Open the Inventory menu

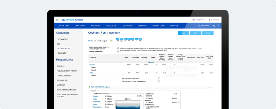click(96, 26)
